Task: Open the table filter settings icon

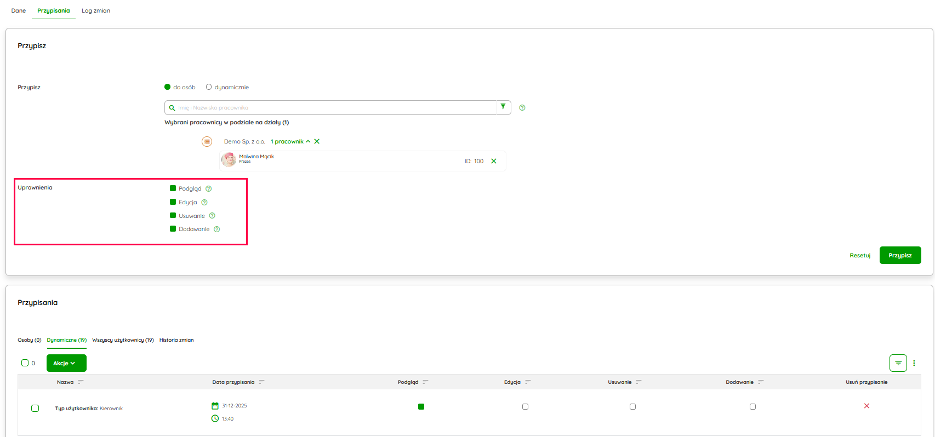Action: pyautogui.click(x=898, y=363)
